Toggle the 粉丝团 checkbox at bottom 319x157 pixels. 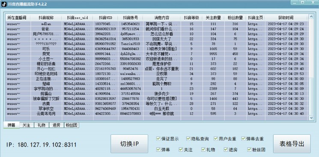click(249, 149)
